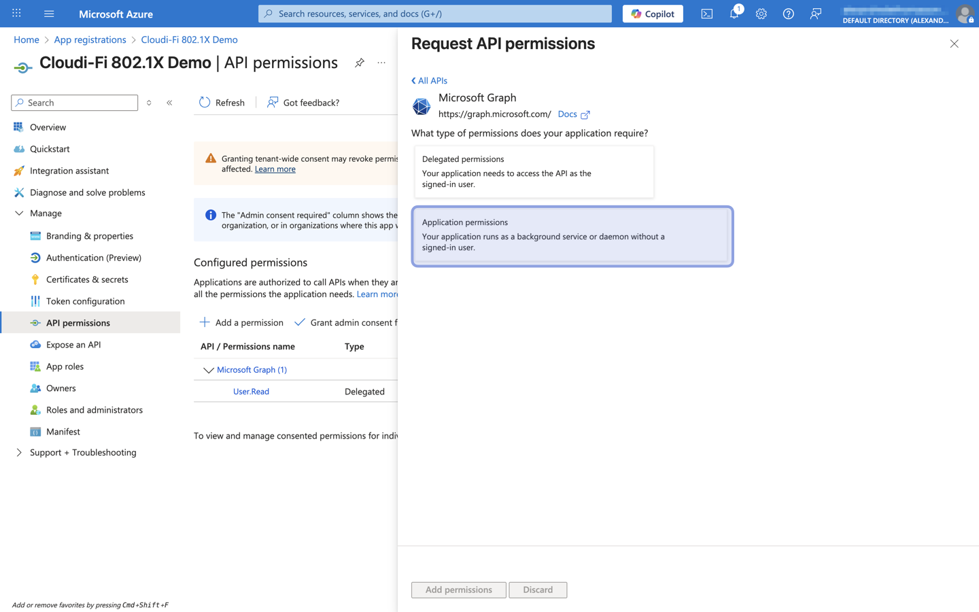This screenshot has height=612, width=979.
Task: Open the portal settings gear icon
Action: point(761,14)
